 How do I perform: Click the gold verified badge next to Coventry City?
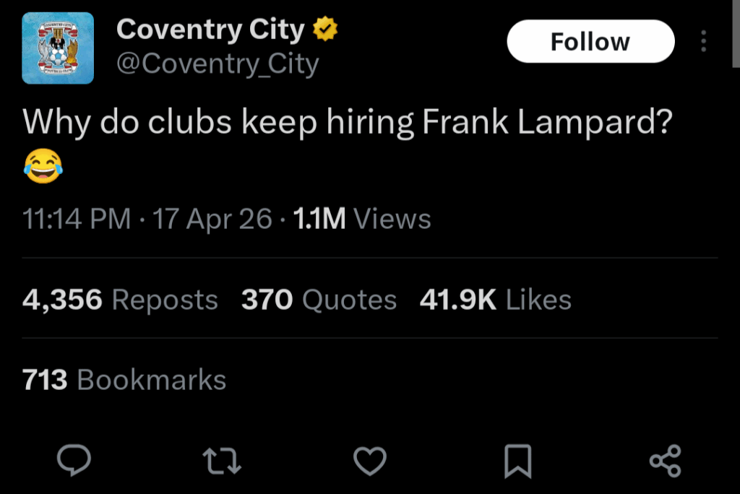coord(324,28)
